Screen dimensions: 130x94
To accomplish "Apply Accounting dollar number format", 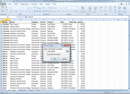I will [64, 11].
